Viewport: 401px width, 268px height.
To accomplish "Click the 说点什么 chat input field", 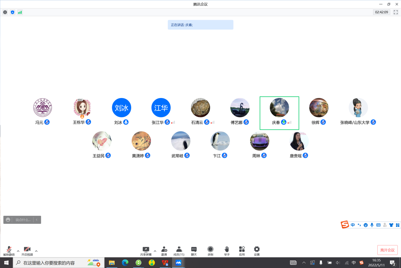I will (x=23, y=220).
